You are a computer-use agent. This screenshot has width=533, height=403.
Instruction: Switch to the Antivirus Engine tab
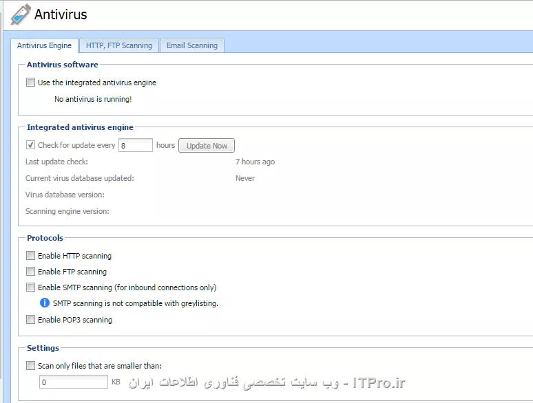point(45,45)
